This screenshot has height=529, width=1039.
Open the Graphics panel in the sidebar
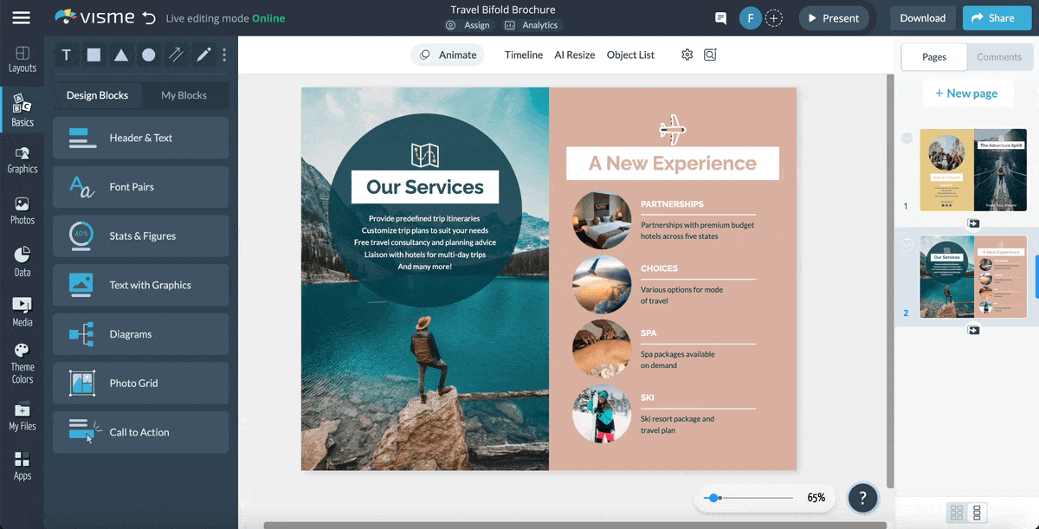click(x=22, y=160)
